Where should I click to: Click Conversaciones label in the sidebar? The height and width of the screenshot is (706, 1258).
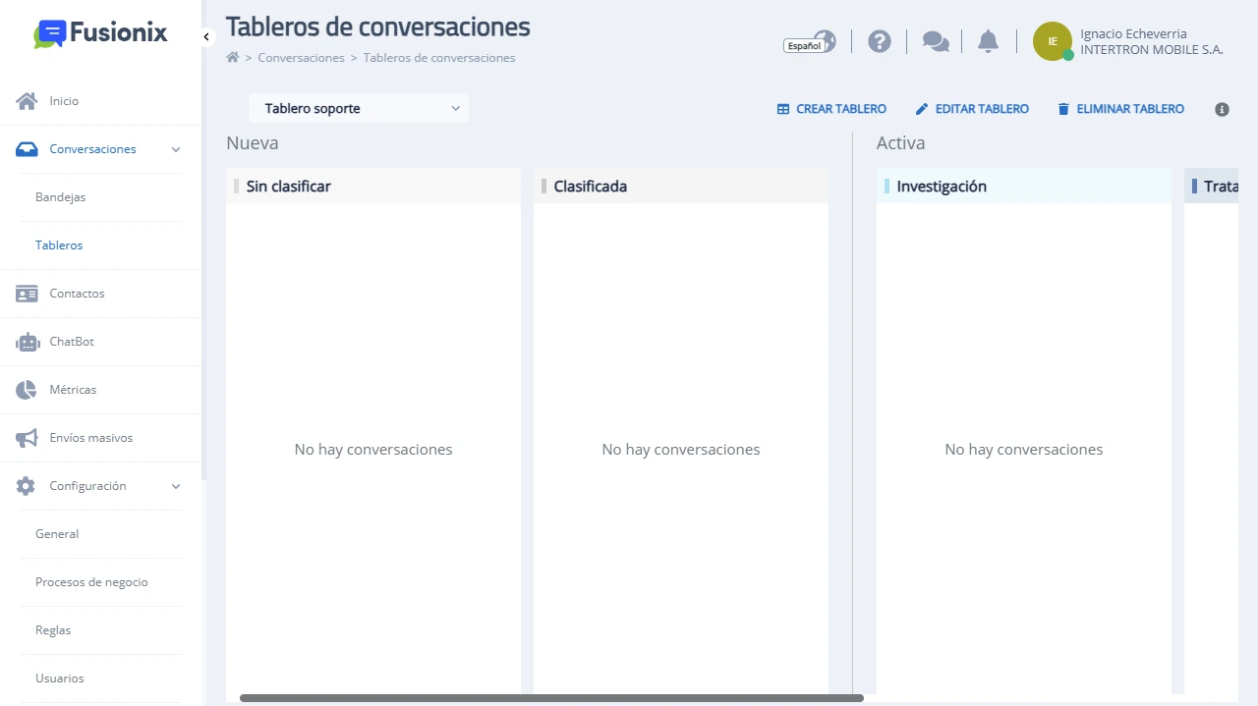tap(93, 149)
